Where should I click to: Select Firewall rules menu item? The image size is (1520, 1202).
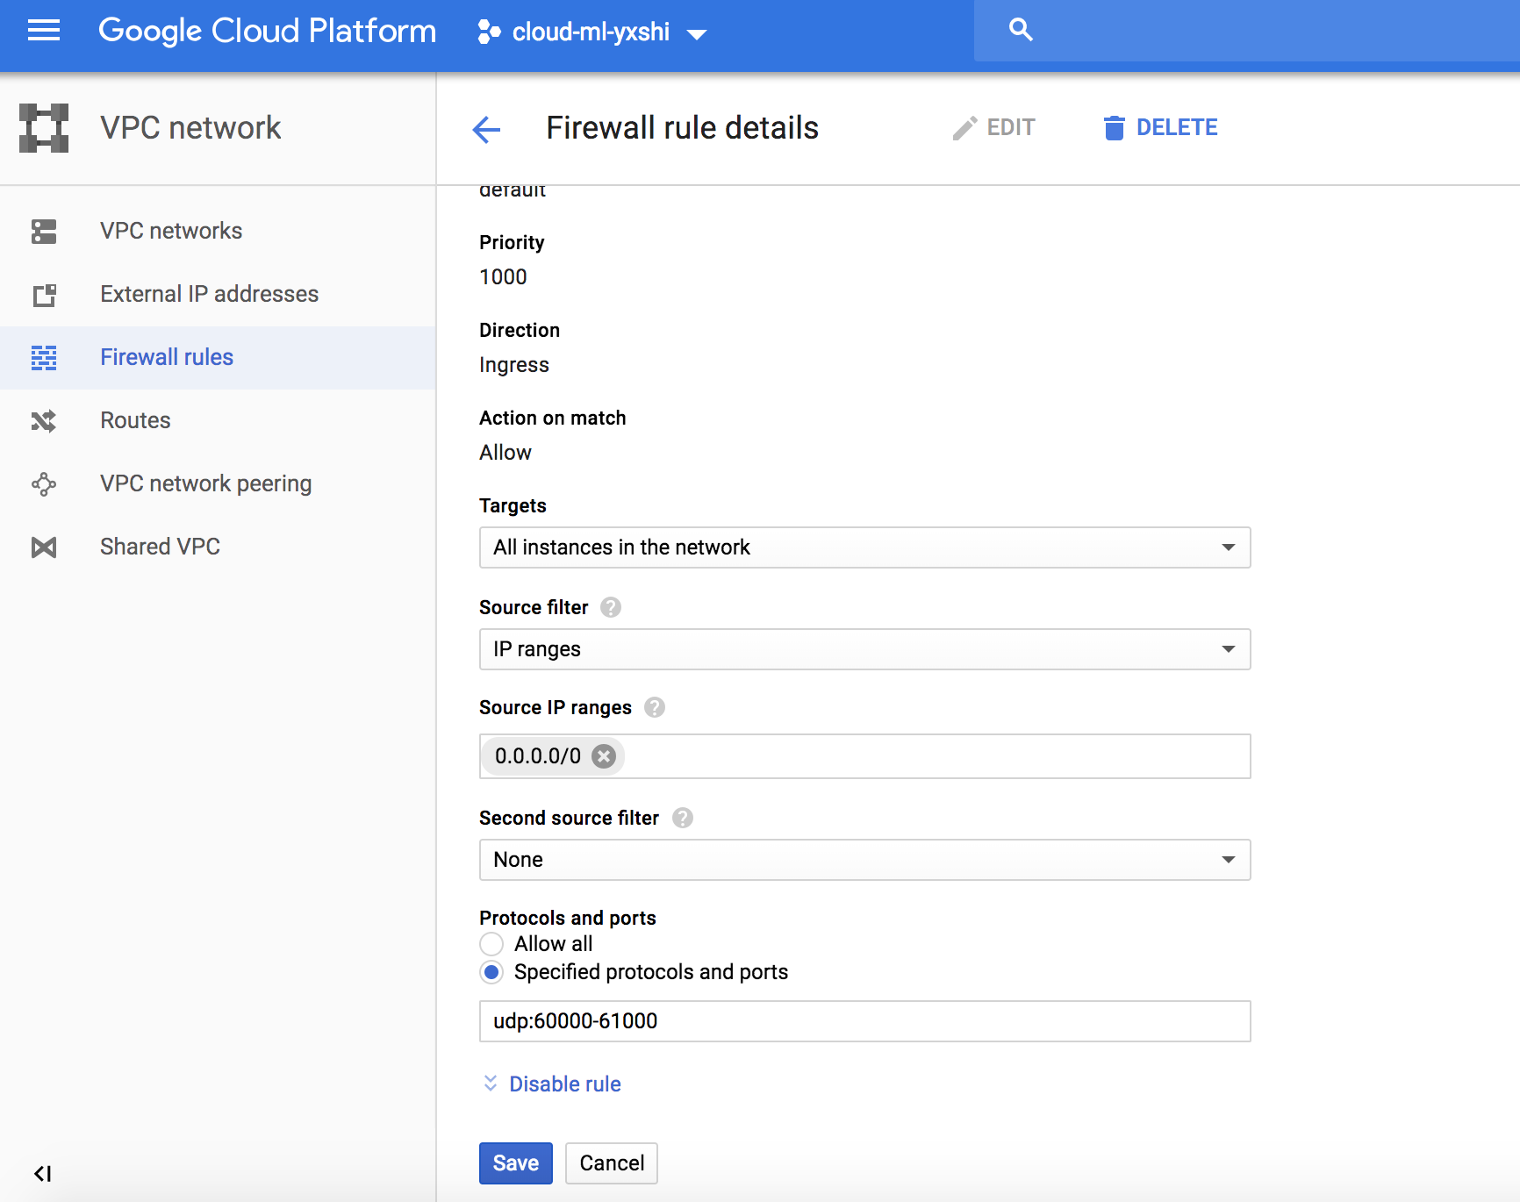[x=218, y=358]
